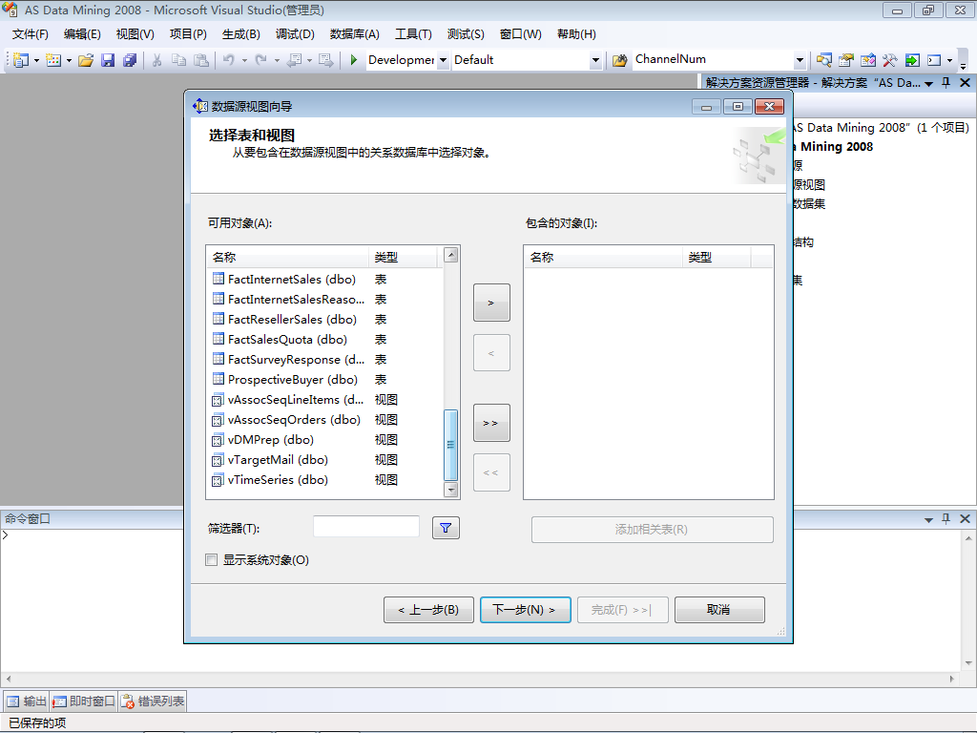Open the Object Browser toolbar icon
Image resolution: width=977 pixels, height=733 pixels.
[868, 60]
